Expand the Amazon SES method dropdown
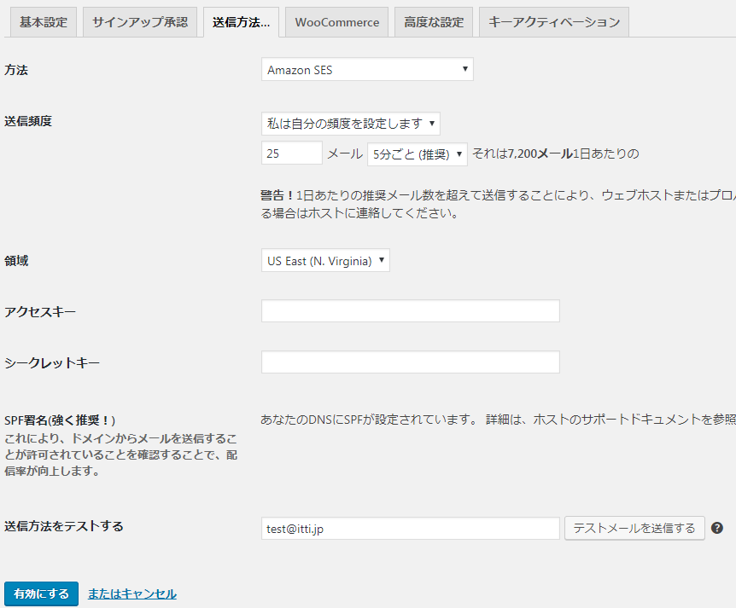Screen dimensions: 736x608 coord(367,70)
